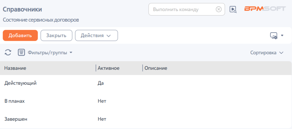Expand the arrow beside the view settings icon
The height and width of the screenshot is (129, 292).
coord(282,35)
